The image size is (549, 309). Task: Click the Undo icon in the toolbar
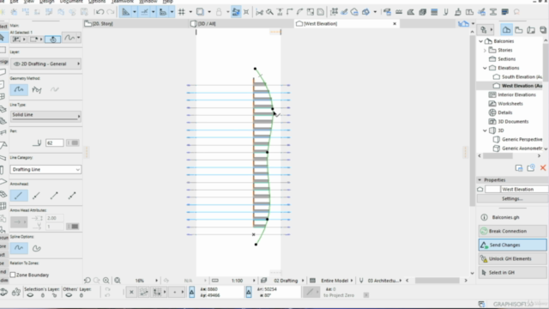pos(100,12)
